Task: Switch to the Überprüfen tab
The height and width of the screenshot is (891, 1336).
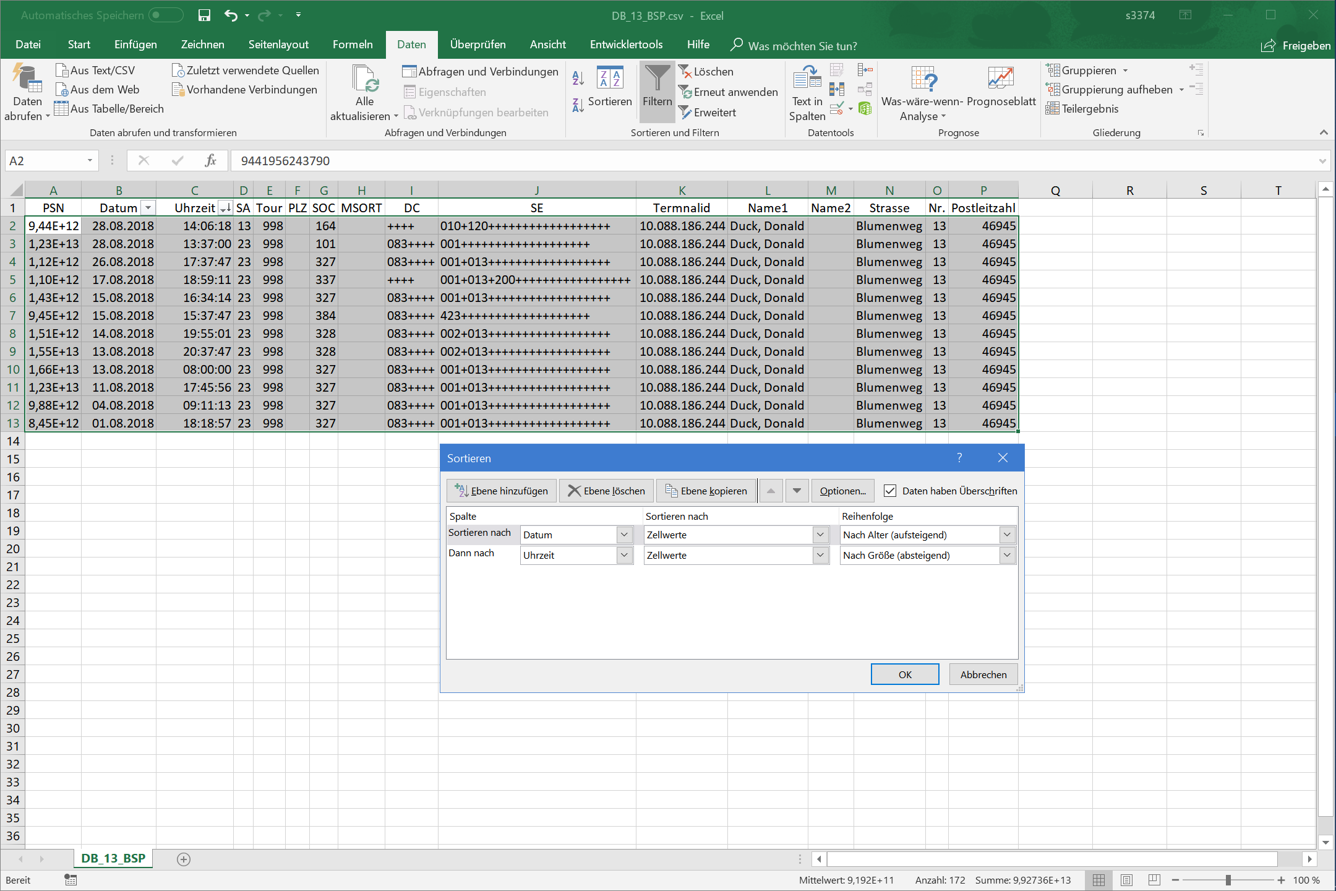Action: click(x=477, y=45)
